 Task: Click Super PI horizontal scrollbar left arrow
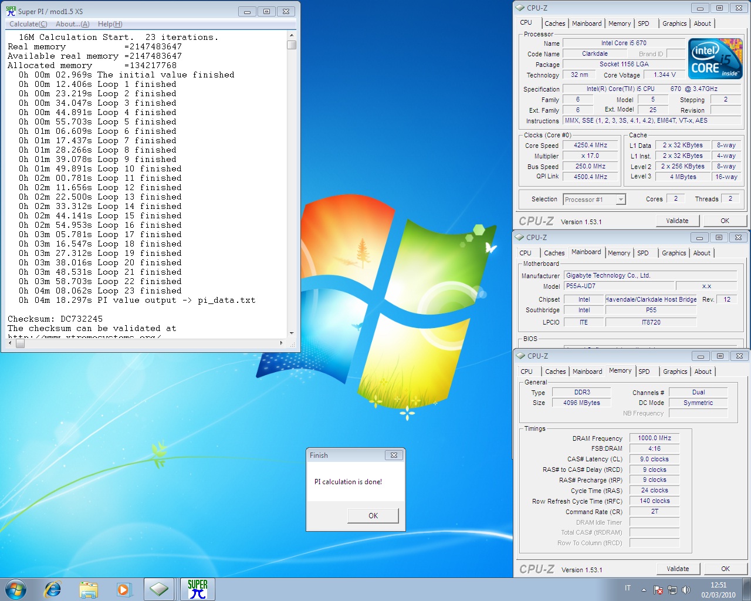tap(11, 343)
